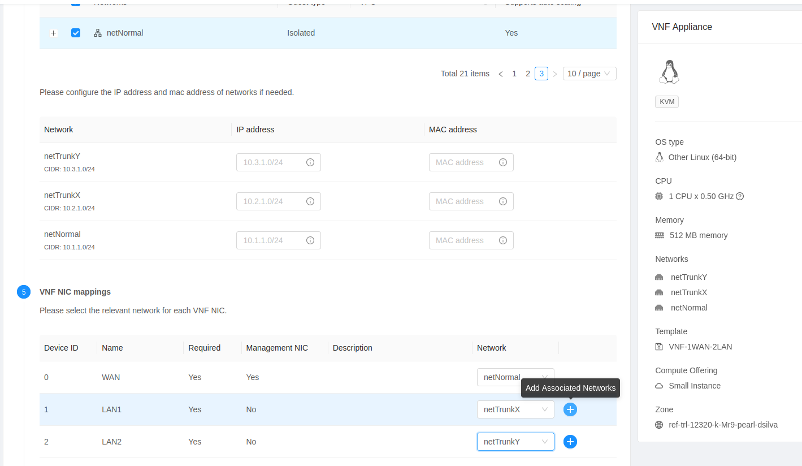Click netTrunkY in summary Networks list

[689, 277]
